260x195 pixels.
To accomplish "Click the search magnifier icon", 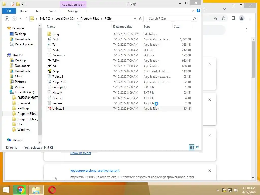I will point(194,19).
